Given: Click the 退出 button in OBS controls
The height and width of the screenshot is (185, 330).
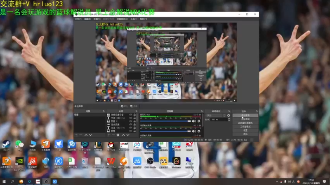Looking at the screenshot, I should 245,134.
